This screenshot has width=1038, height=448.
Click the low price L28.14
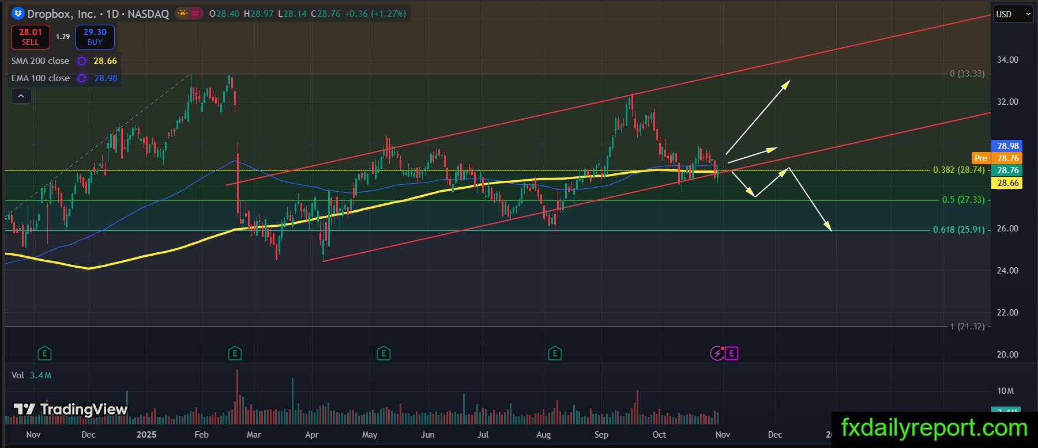292,14
